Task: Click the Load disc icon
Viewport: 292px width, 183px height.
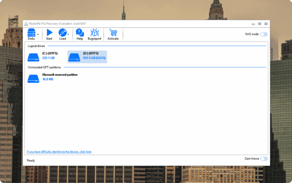Action: pos(62,33)
